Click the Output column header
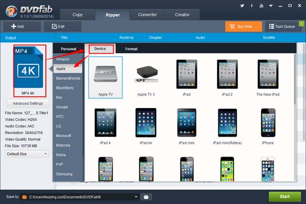 [11, 38]
